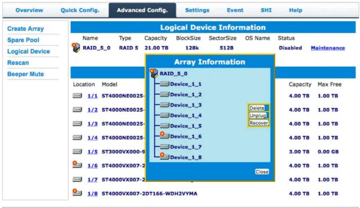Switch to the Quick Config. tab
The image size is (360, 208).
pos(80,10)
